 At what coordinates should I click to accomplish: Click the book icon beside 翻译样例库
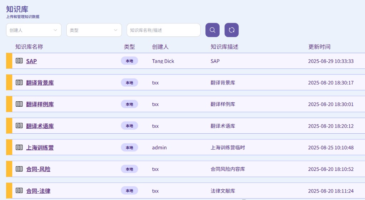[19, 104]
